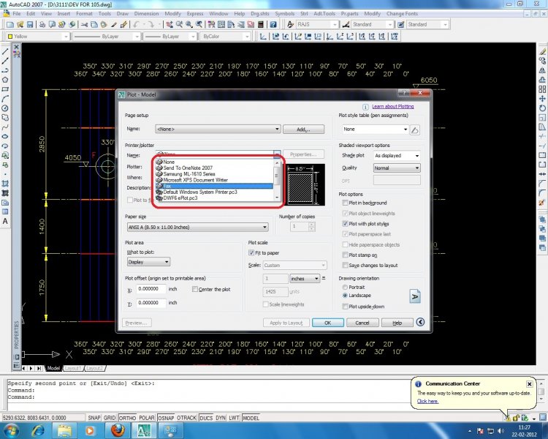Open the Format menu
The width and height of the screenshot is (548, 439).
tap(84, 14)
